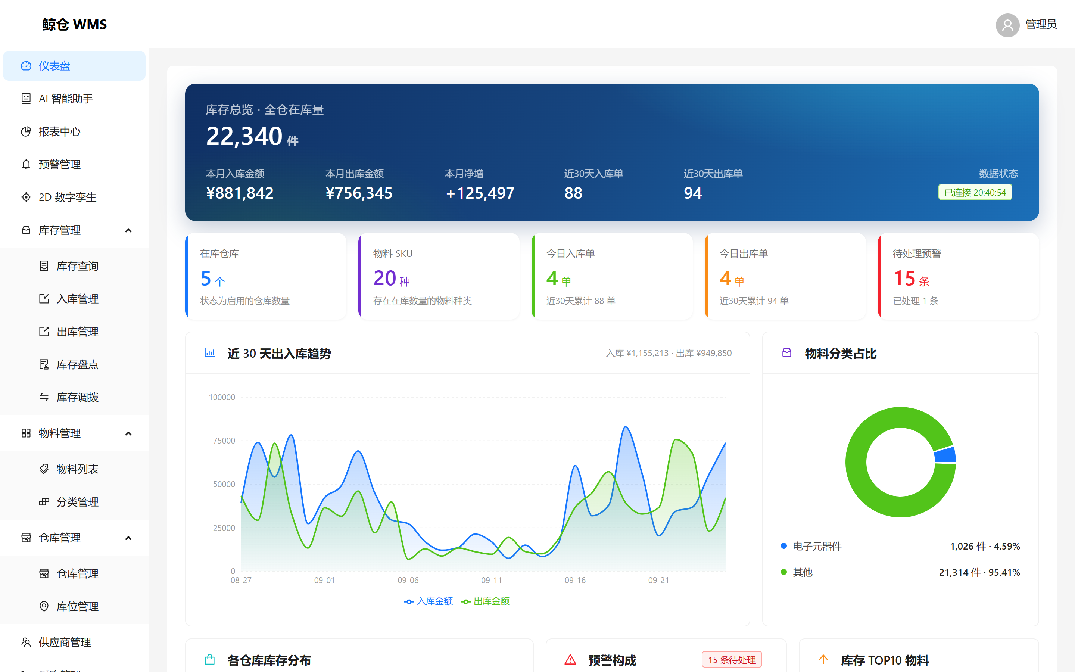Click the 分类管理 category icon
Image resolution: width=1075 pixels, height=672 pixels.
tap(44, 502)
